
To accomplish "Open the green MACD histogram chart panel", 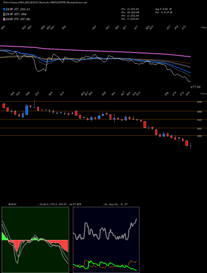I will click(35, 240).
